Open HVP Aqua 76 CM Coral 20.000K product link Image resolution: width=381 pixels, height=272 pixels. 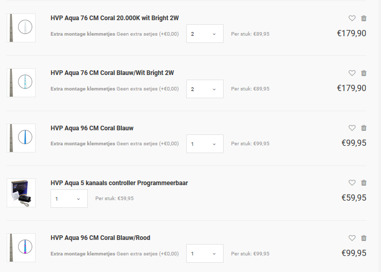pos(115,18)
